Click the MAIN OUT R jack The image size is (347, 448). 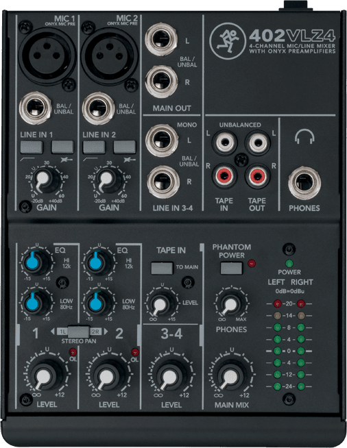(x=162, y=82)
